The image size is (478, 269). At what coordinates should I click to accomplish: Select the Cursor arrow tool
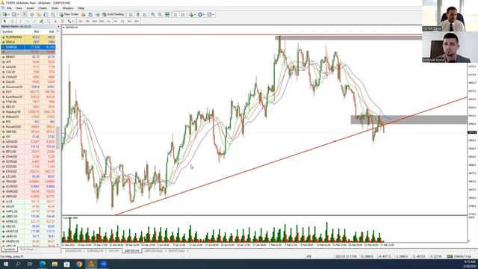pyautogui.click(x=4, y=22)
